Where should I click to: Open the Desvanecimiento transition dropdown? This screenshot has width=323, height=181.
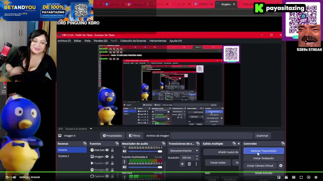tap(184, 151)
